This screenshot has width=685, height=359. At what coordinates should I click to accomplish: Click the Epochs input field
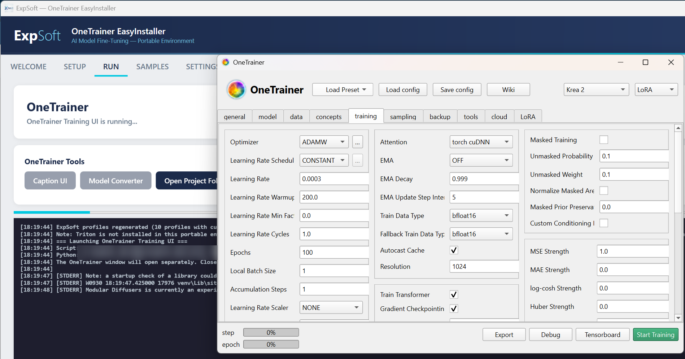point(334,253)
